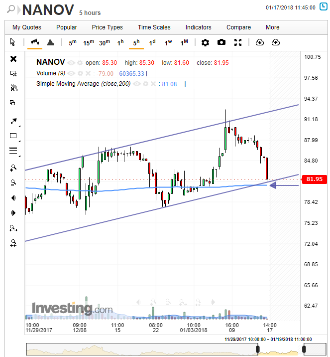The width and height of the screenshot is (330, 357).
Task: Set 1 hour timeframe
Action: pos(120,42)
